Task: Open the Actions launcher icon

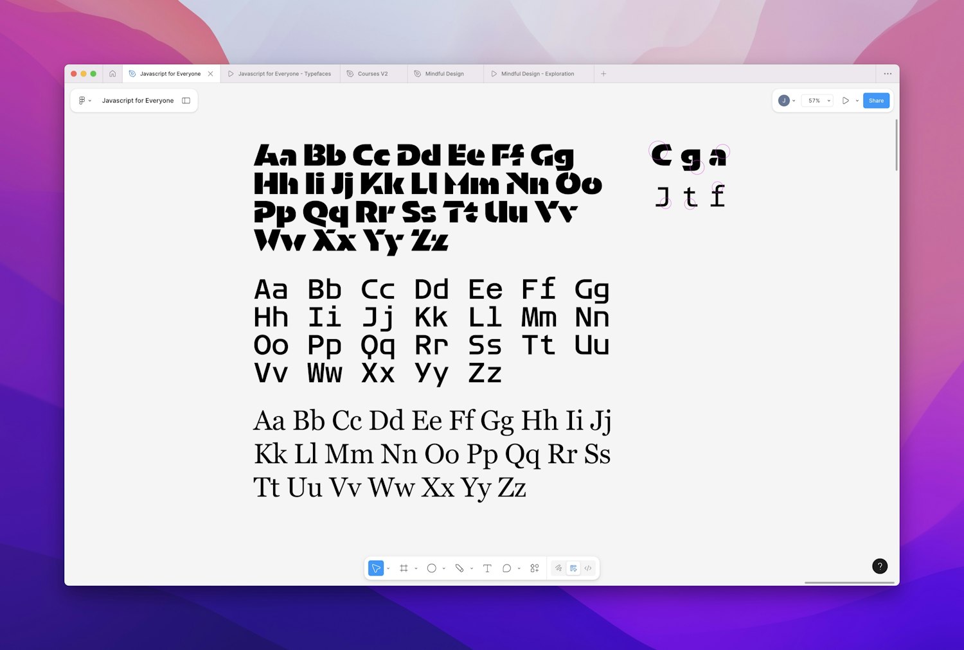Action: [534, 568]
